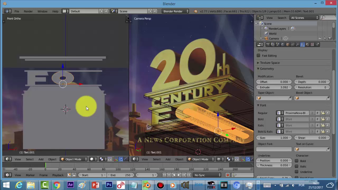
Task: Open PowerPoint from the taskbar
Action: click(x=96, y=185)
